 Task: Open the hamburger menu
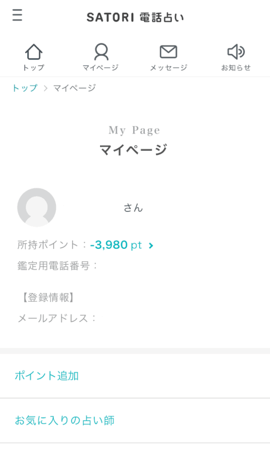(17, 16)
